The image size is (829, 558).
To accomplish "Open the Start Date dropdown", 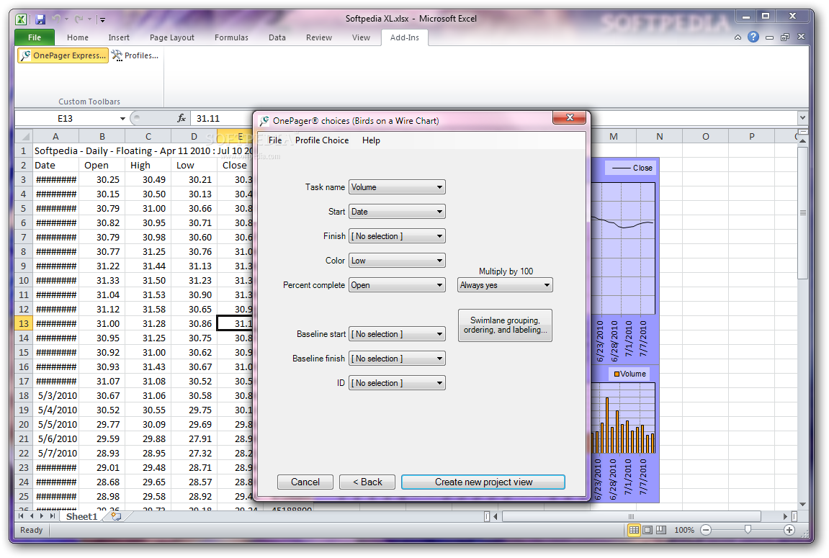I will pos(397,212).
